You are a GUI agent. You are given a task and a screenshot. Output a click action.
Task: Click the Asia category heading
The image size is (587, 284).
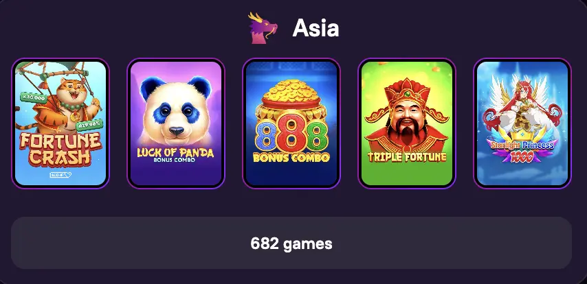click(x=315, y=28)
